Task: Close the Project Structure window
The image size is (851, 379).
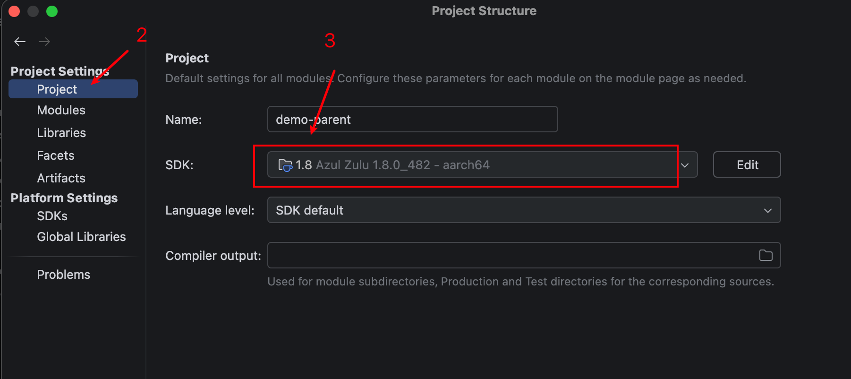Action: (x=14, y=11)
